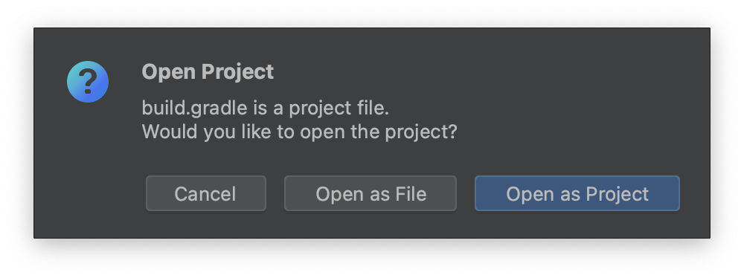This screenshot has height=278, width=744.
Task: Click the Open Project dialog title
Action: [208, 72]
